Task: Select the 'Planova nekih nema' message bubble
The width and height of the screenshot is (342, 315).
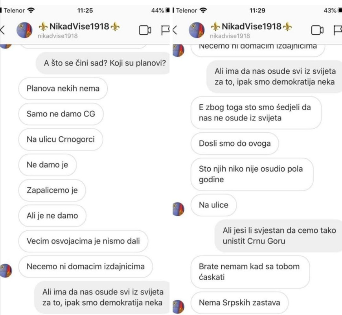Action: tap(63, 89)
